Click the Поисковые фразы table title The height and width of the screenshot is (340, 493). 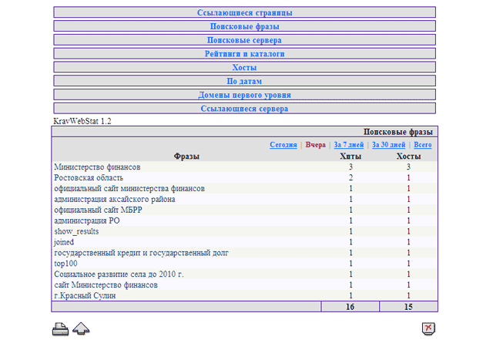398,132
